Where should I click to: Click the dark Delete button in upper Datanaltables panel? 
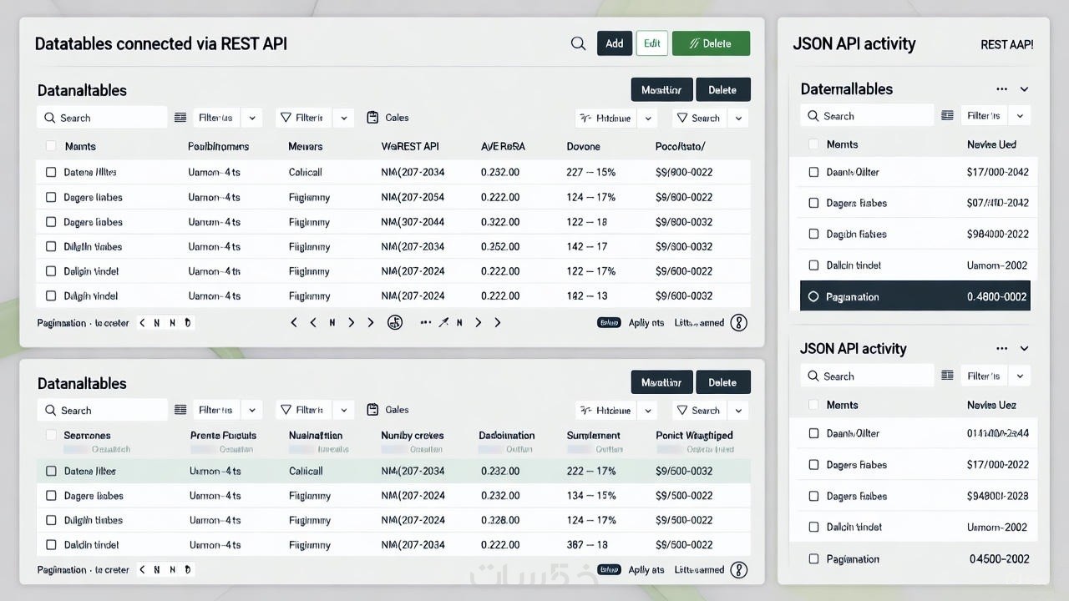(x=723, y=90)
